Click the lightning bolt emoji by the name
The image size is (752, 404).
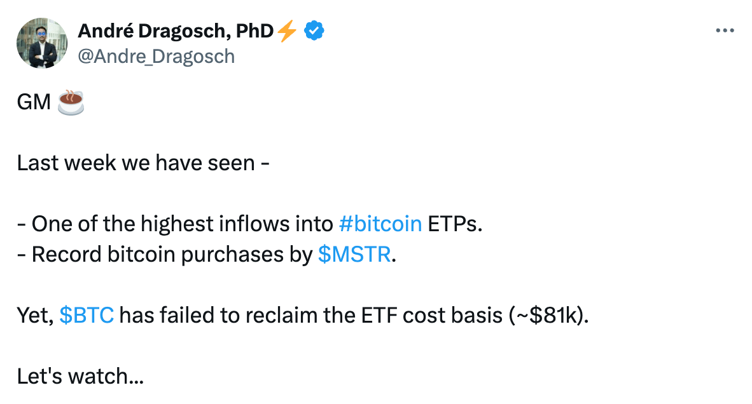point(288,30)
